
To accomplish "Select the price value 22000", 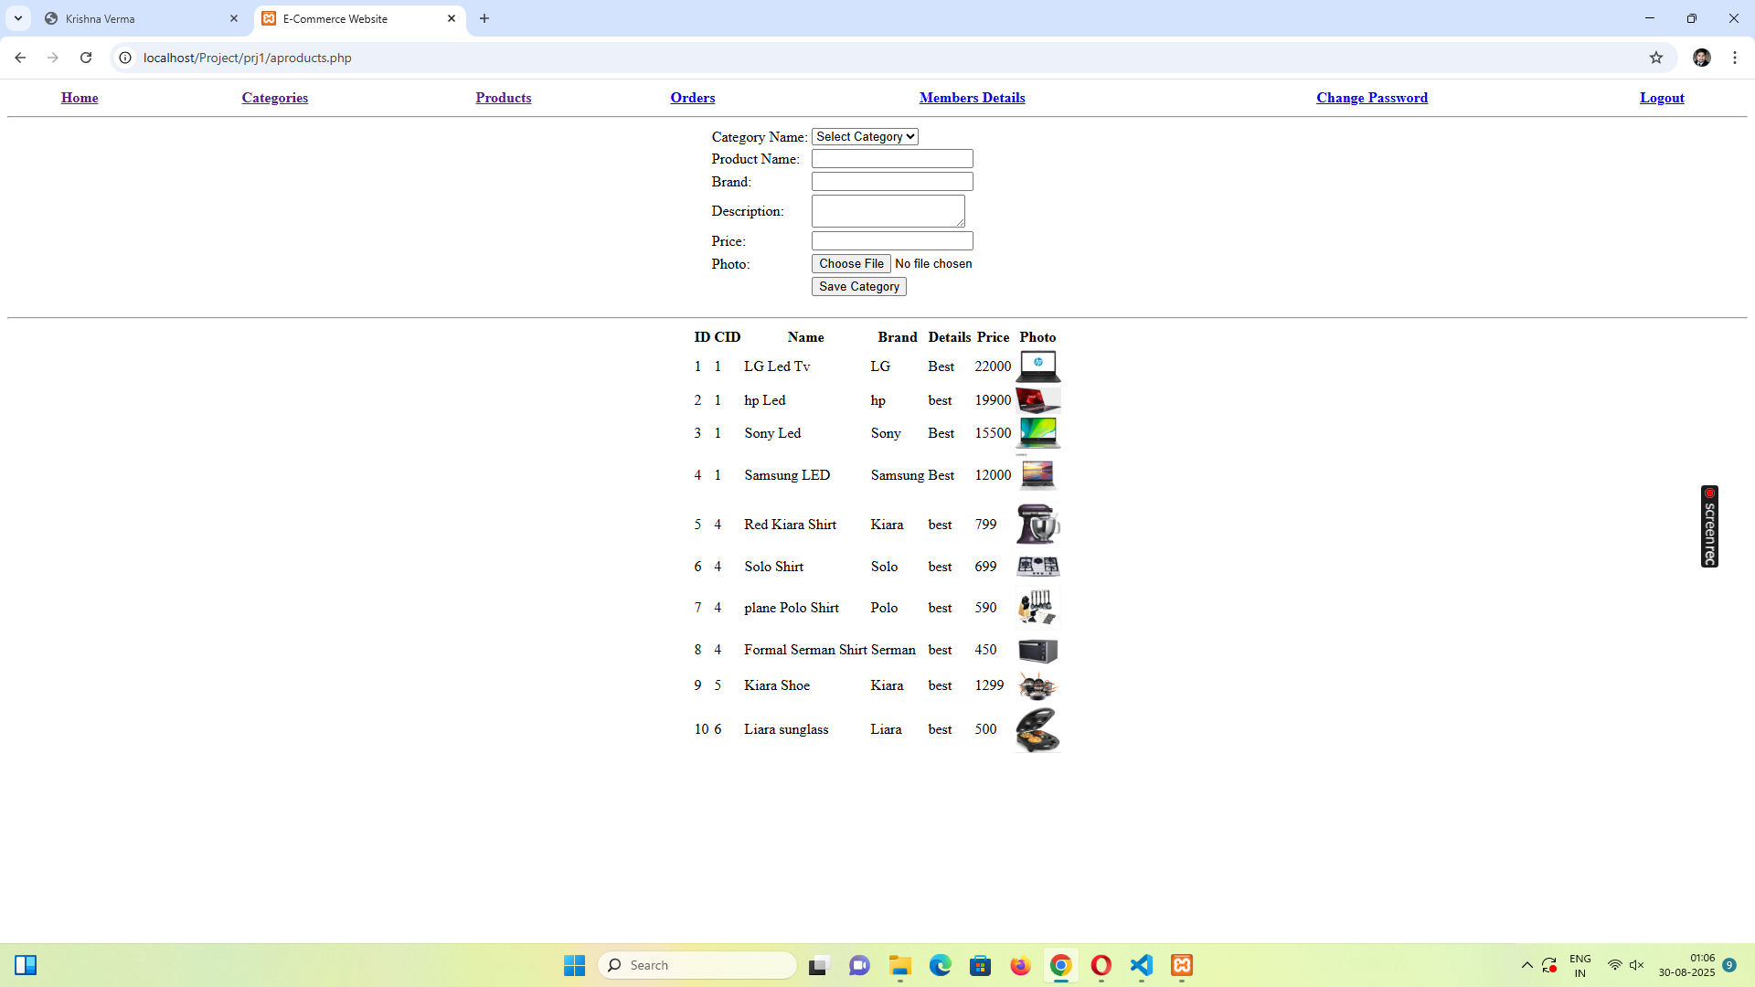I will click(993, 366).
